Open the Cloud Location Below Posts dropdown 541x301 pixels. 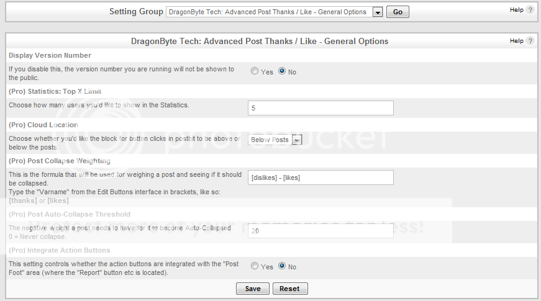point(275,140)
